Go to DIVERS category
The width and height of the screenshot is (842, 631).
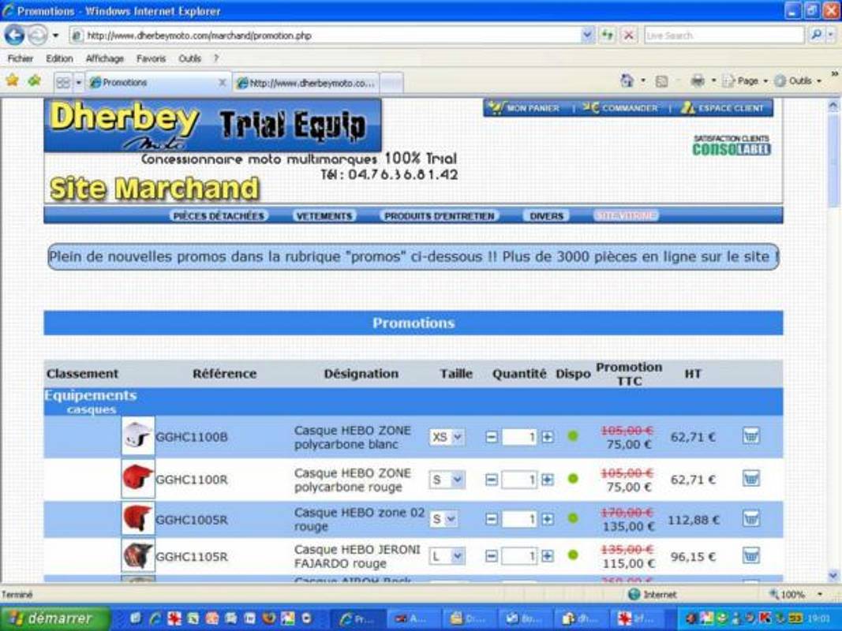[546, 215]
